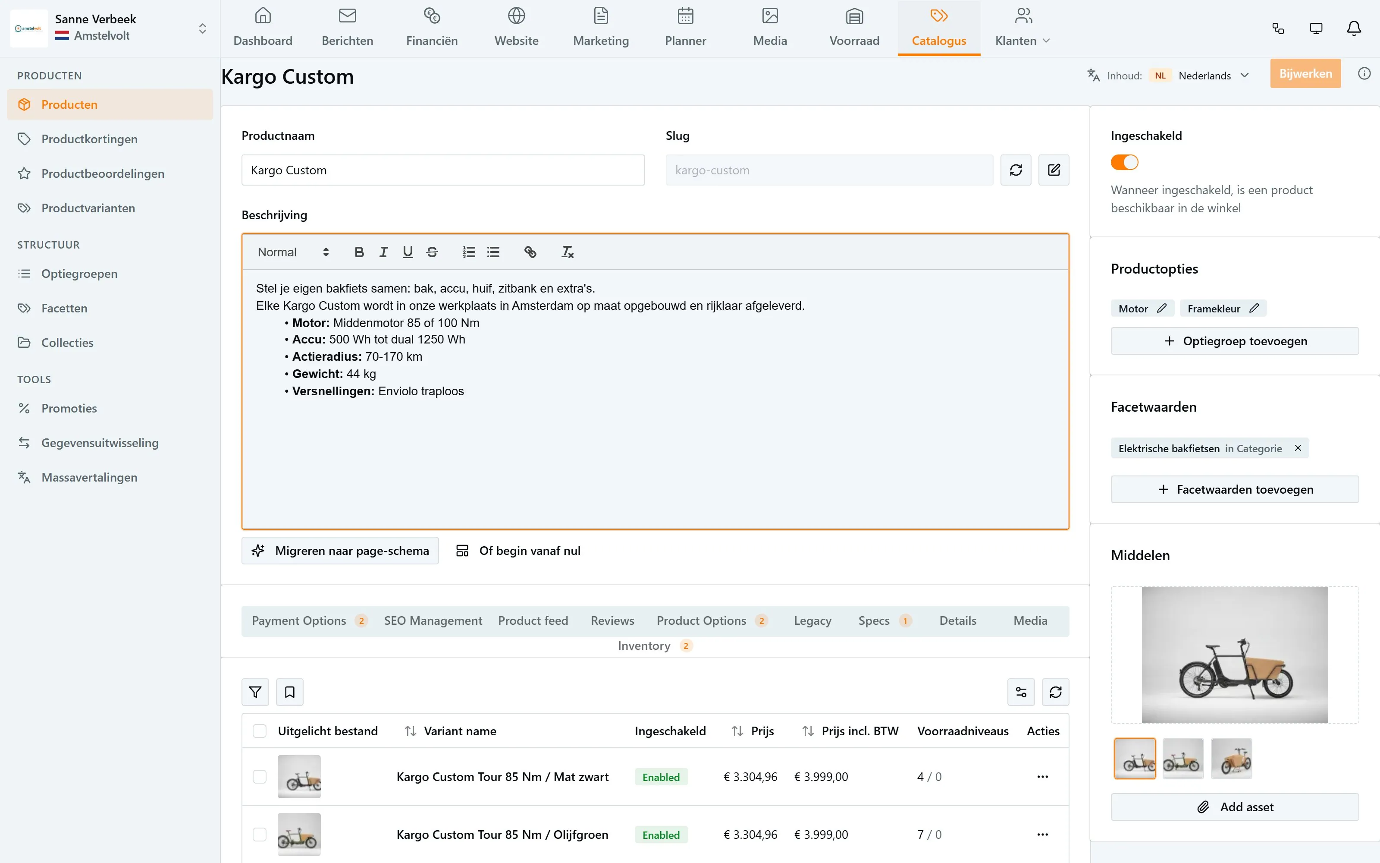This screenshot has height=863, width=1380.
Task: Open Optiegroepen in the sidebar
Action: (x=110, y=274)
